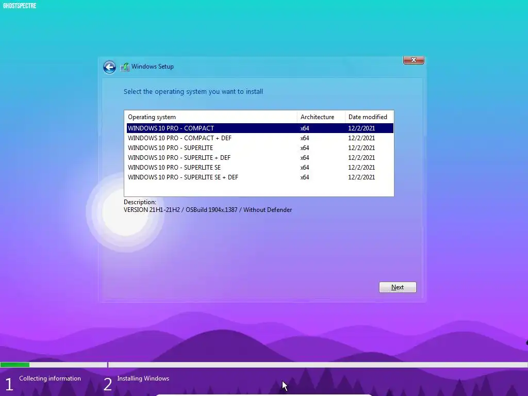Click the Description version text
The height and width of the screenshot is (396, 528).
coord(208,210)
